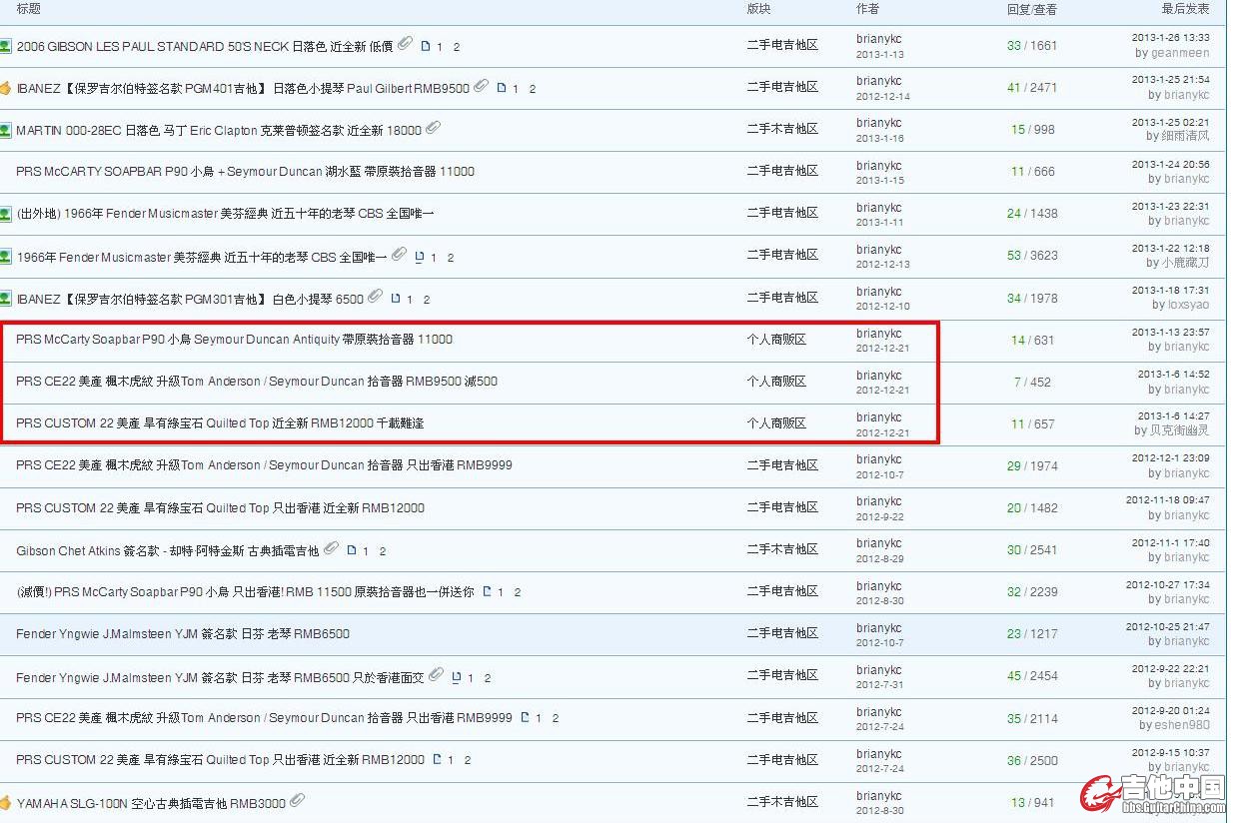Go to page 2 of the IBANEZ PGM401 thread

pyautogui.click(x=533, y=89)
